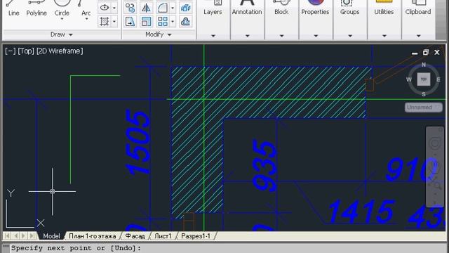Open the Utilities panel button
Screen dimensions: 449x253
tap(384, 8)
